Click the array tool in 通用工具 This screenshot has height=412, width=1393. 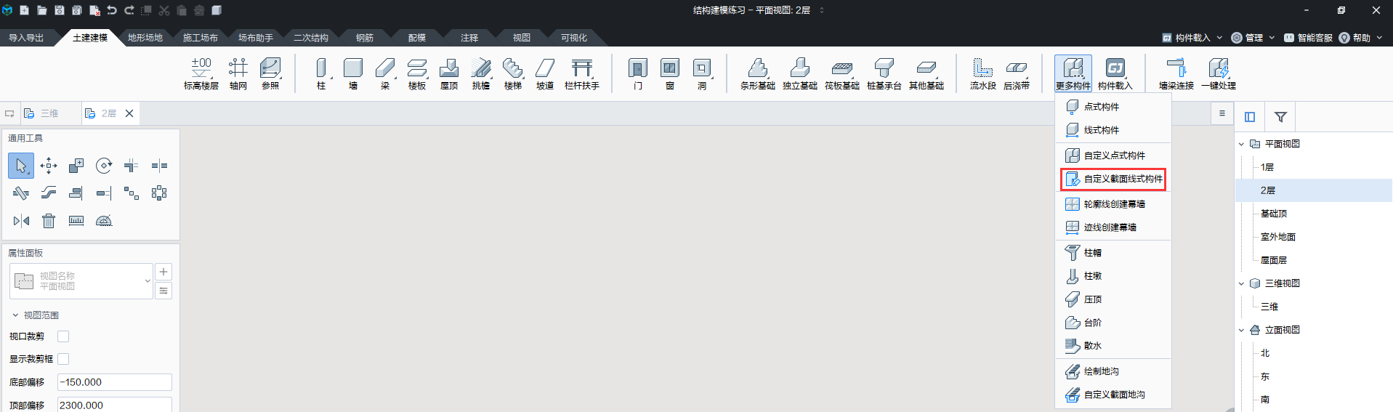coord(159,193)
